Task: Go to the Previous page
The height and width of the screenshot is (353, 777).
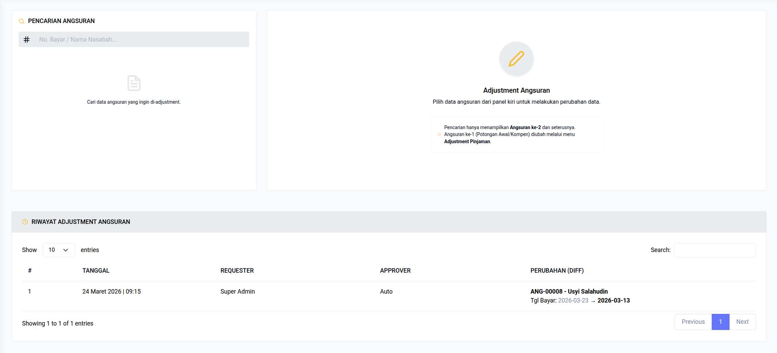Action: 693,322
